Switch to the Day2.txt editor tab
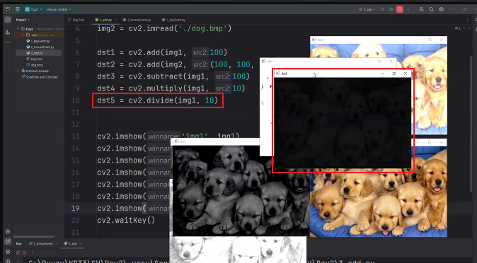477x263 pixels. coord(76,20)
